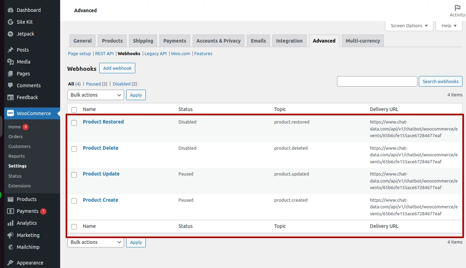Check the Product Create webhook checkbox
Screen dimensions: 466x268
pos(74,201)
